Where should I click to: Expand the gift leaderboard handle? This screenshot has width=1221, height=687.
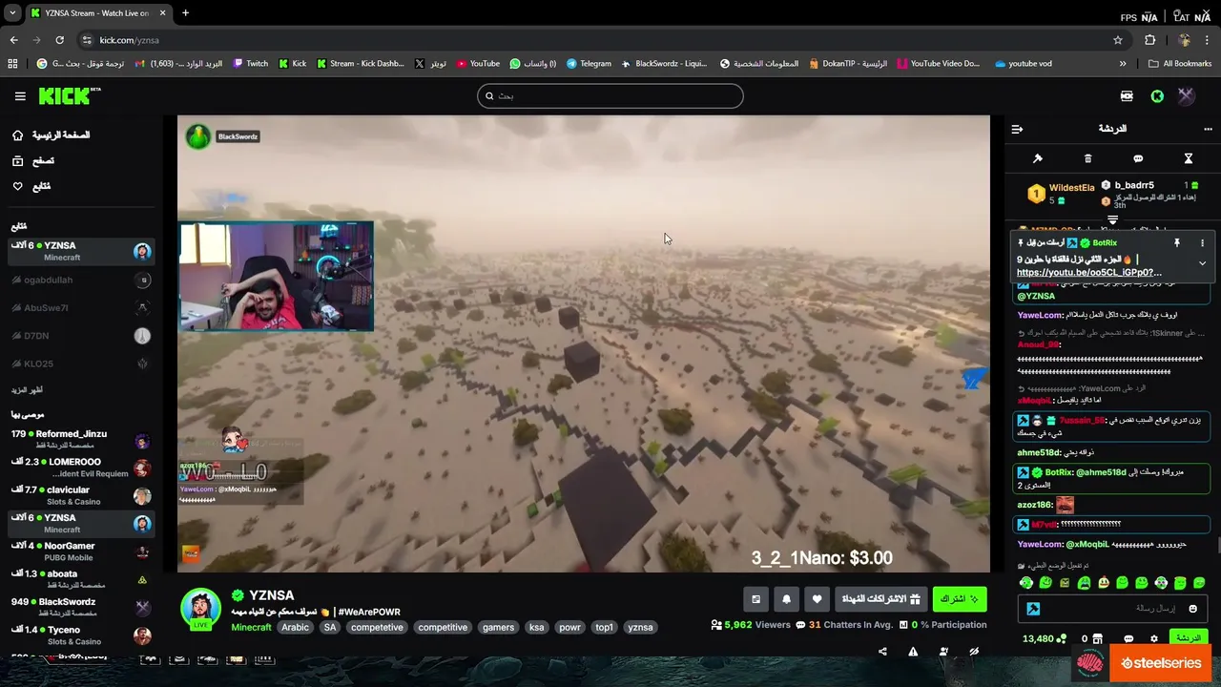1112,220
